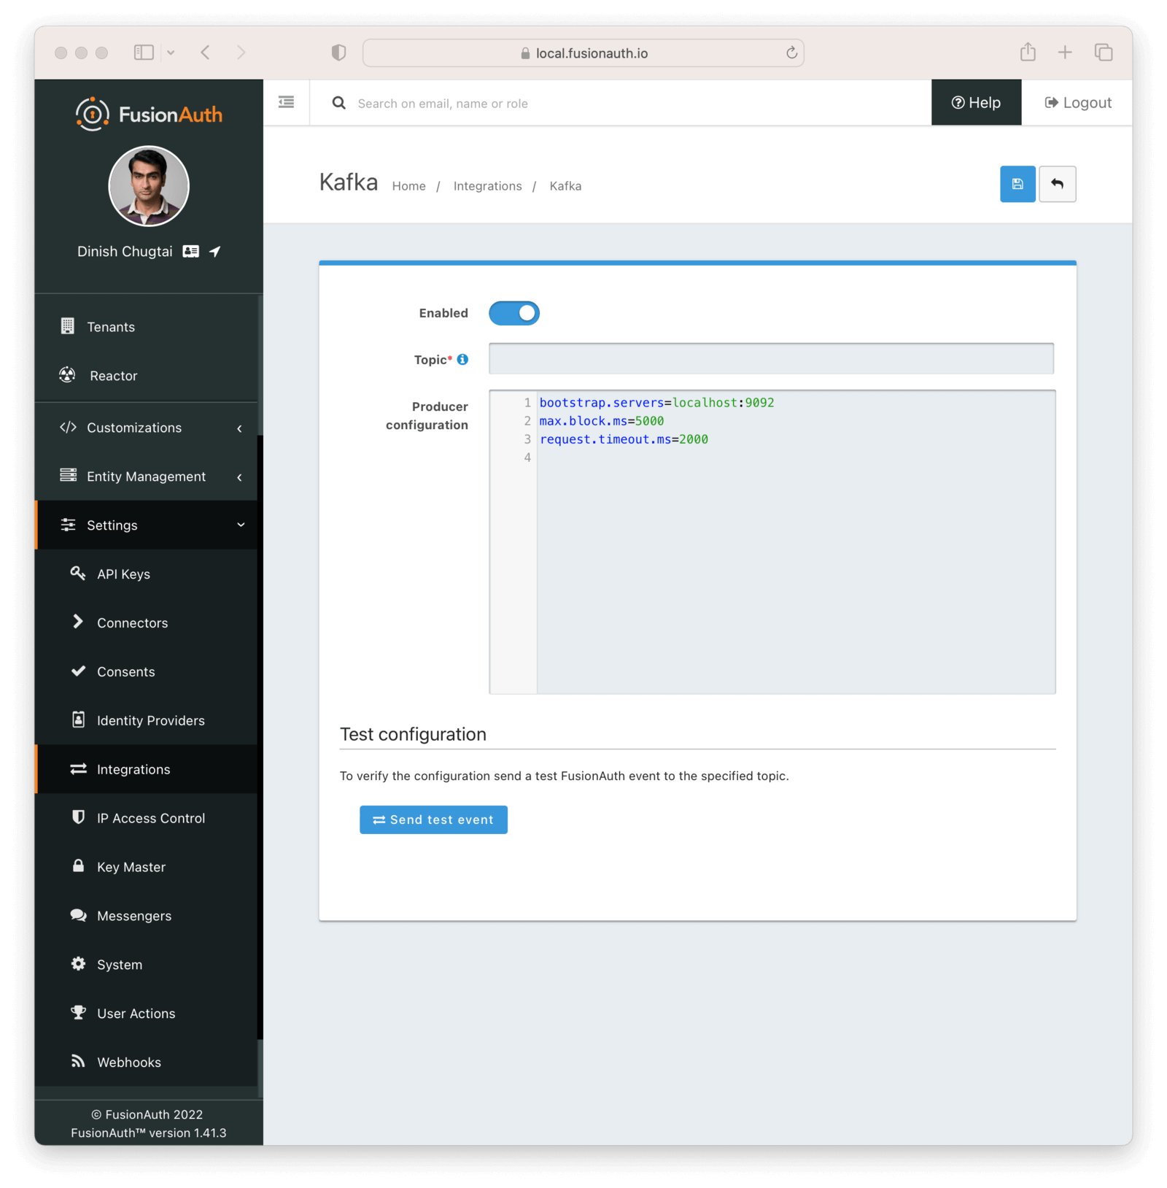Open the Help page

tap(976, 103)
